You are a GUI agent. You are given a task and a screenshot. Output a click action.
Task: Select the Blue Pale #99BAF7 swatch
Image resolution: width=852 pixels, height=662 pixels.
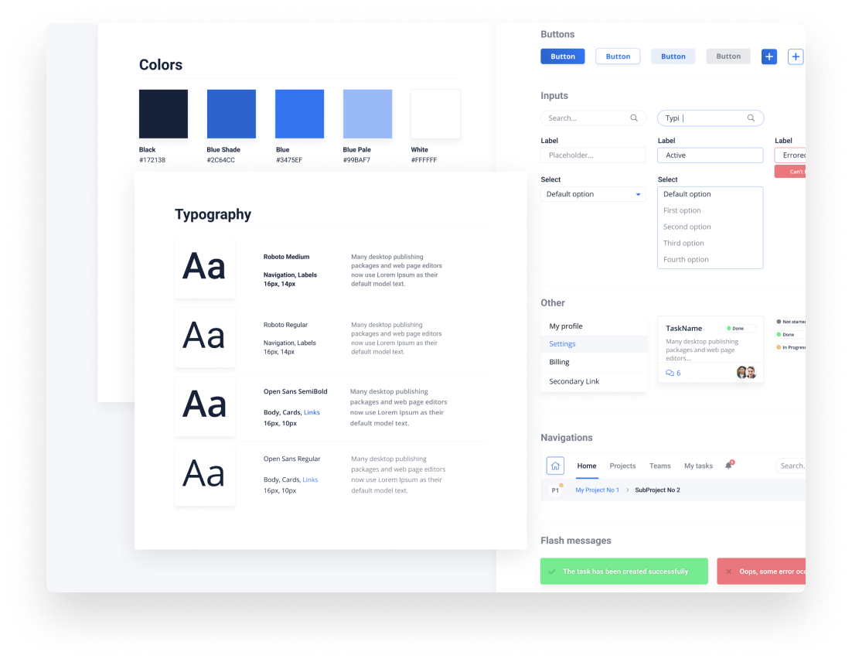pyautogui.click(x=367, y=114)
